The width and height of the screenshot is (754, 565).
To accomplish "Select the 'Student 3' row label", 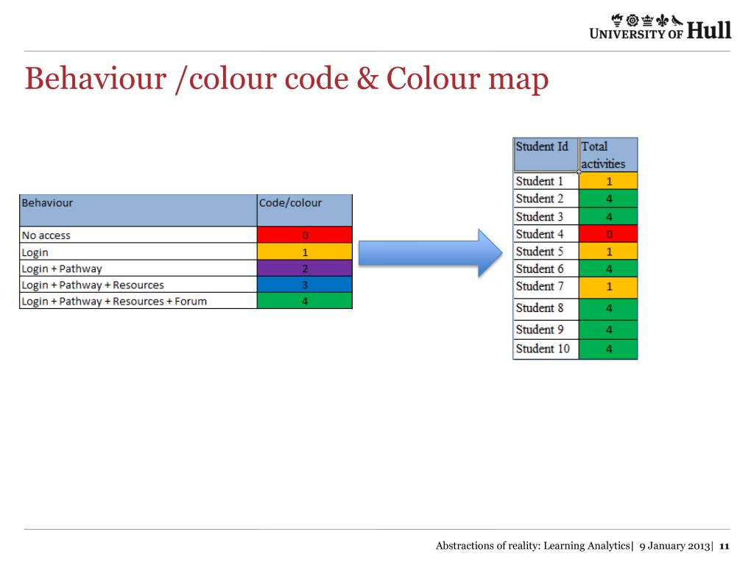I will point(546,216).
